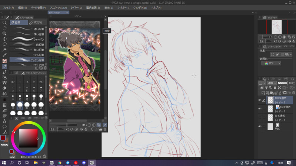Select the Operation object tool
The width and height of the screenshot is (296, 166).
[4, 34]
